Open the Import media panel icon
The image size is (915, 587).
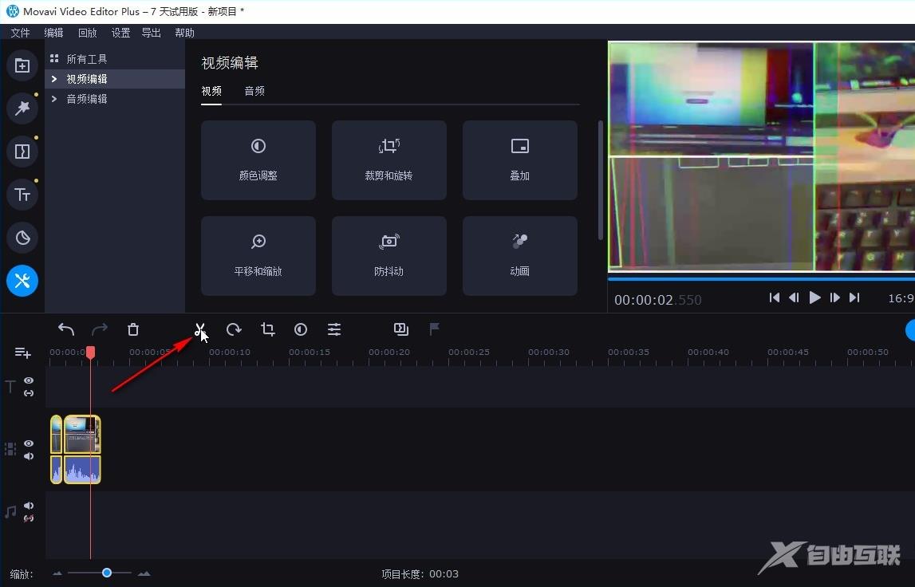coord(22,65)
